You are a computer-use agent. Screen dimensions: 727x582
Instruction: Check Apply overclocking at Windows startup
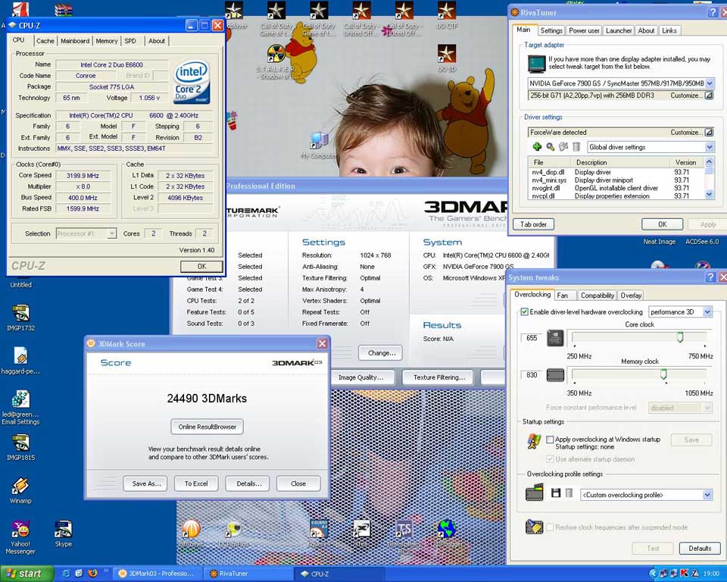tap(550, 439)
